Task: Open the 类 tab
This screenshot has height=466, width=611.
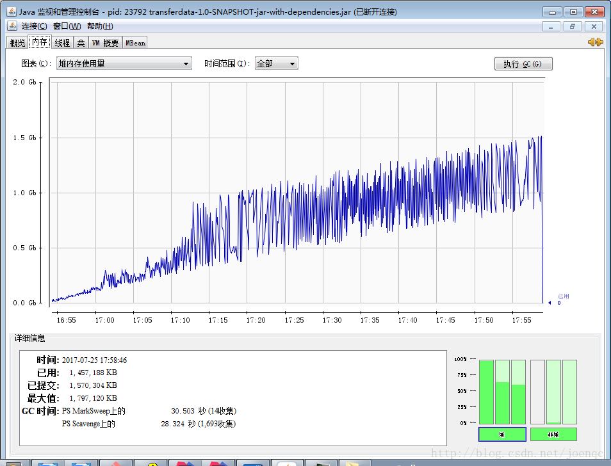Action: [x=81, y=42]
